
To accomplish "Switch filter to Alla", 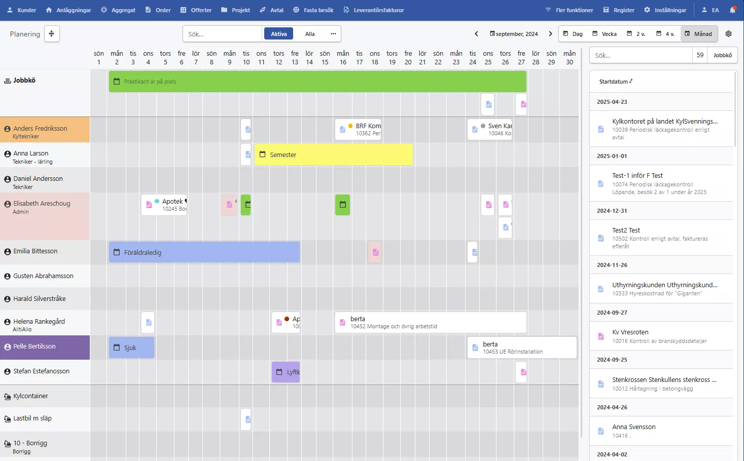I will point(310,34).
